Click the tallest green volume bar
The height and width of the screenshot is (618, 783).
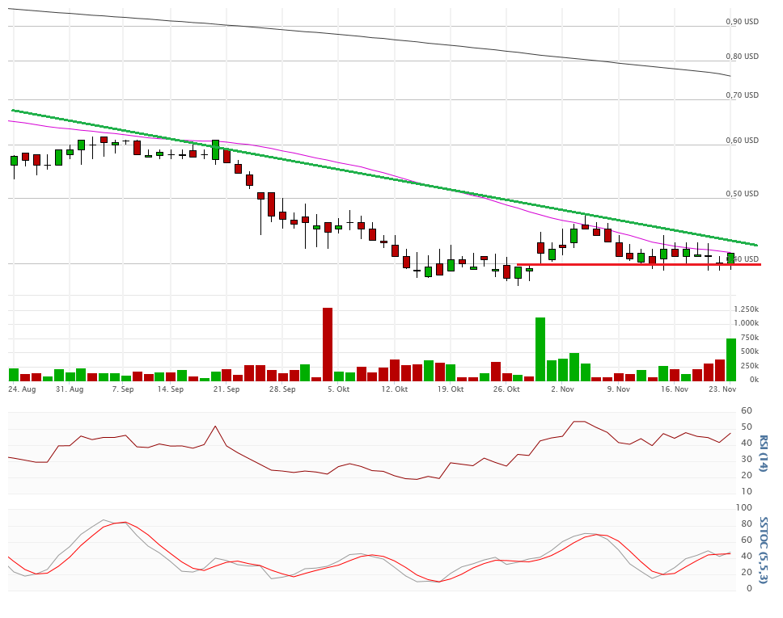540,349
